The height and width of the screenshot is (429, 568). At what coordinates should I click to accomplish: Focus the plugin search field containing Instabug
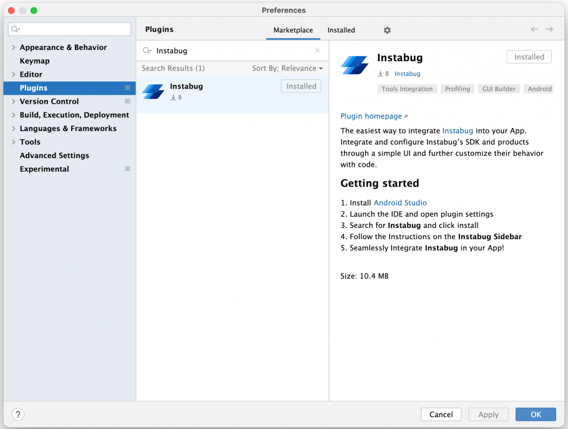232,51
